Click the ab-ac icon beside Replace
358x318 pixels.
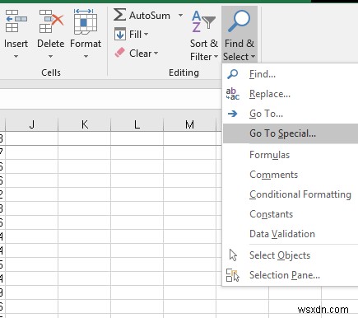coord(233,94)
